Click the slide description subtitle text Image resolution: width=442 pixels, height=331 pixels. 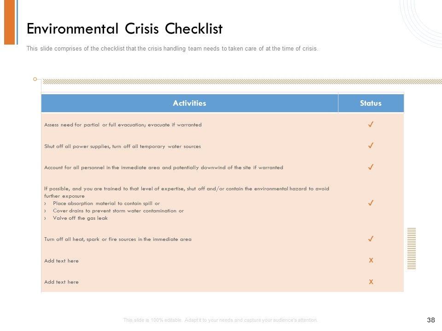172,49
